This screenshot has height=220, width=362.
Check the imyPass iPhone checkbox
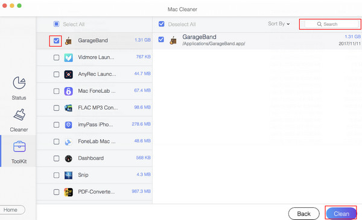pos(56,125)
